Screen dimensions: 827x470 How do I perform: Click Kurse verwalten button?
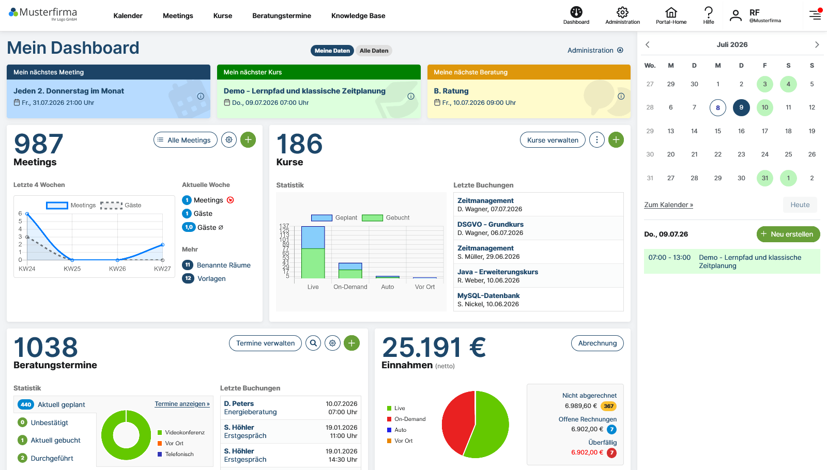click(553, 140)
